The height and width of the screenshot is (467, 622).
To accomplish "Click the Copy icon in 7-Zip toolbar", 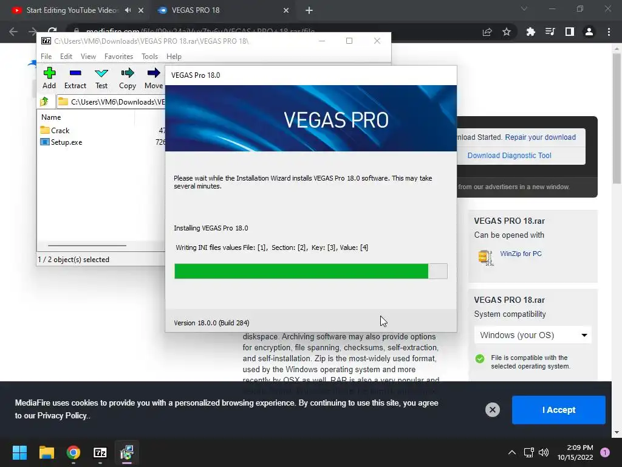I will (x=128, y=78).
